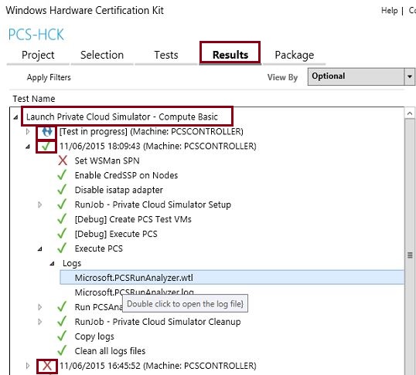Click checkmark beside Disable isatap adapter
Screen dimensions: 416x375
click(62, 189)
